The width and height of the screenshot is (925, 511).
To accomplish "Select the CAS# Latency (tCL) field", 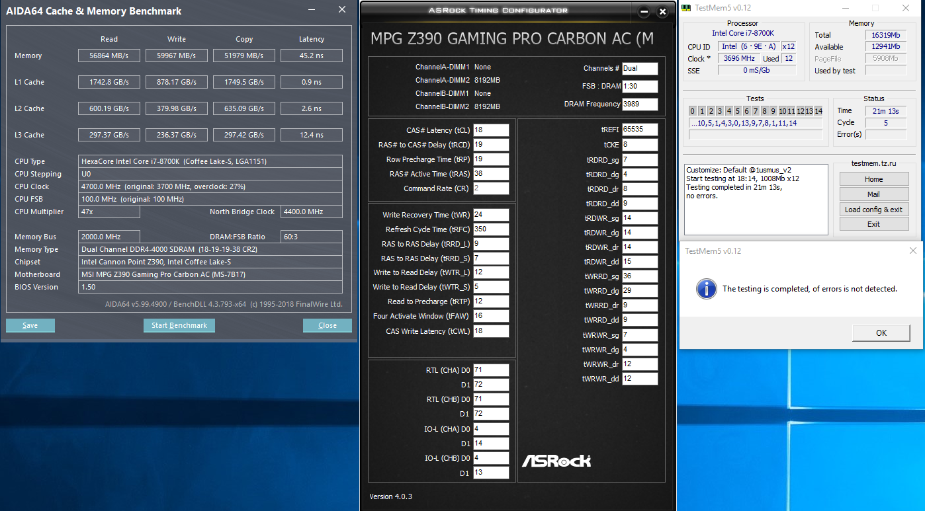I will point(491,130).
